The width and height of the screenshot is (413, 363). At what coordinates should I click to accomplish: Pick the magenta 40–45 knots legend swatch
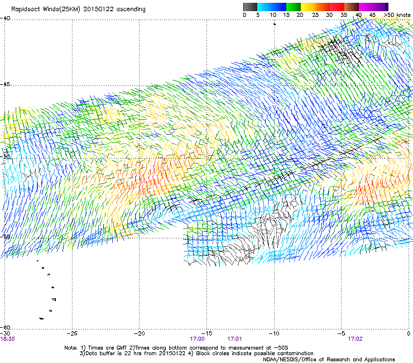366,7
